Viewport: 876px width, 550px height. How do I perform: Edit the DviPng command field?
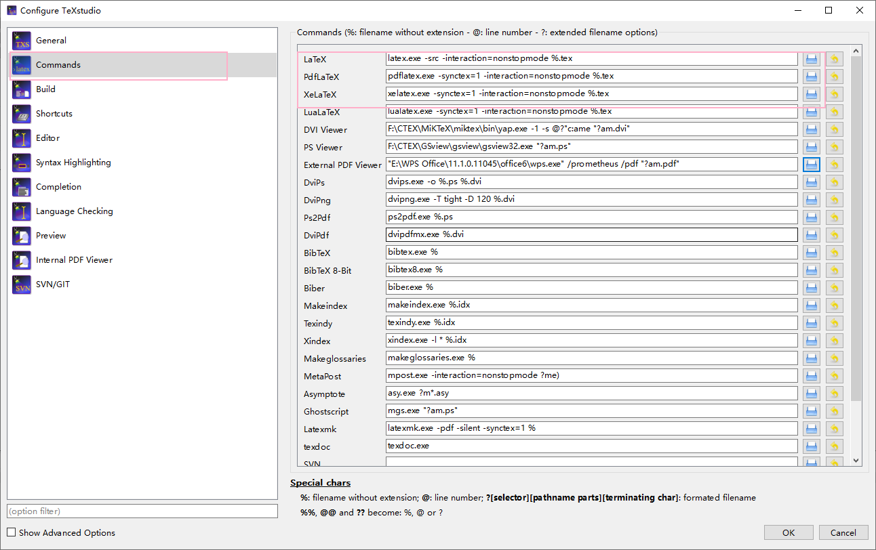pyautogui.click(x=592, y=200)
